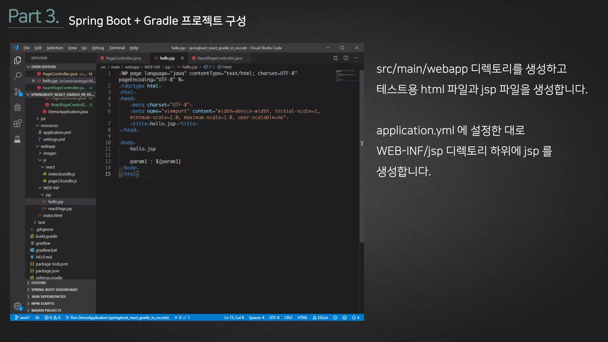The height and width of the screenshot is (342, 608).
Task: Click the Split Editor icon
Action: 346,58
